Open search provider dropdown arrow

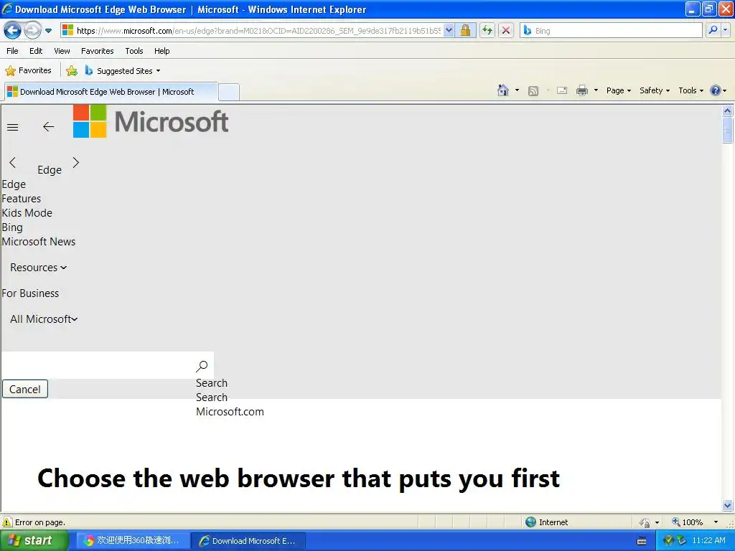pyautogui.click(x=725, y=30)
